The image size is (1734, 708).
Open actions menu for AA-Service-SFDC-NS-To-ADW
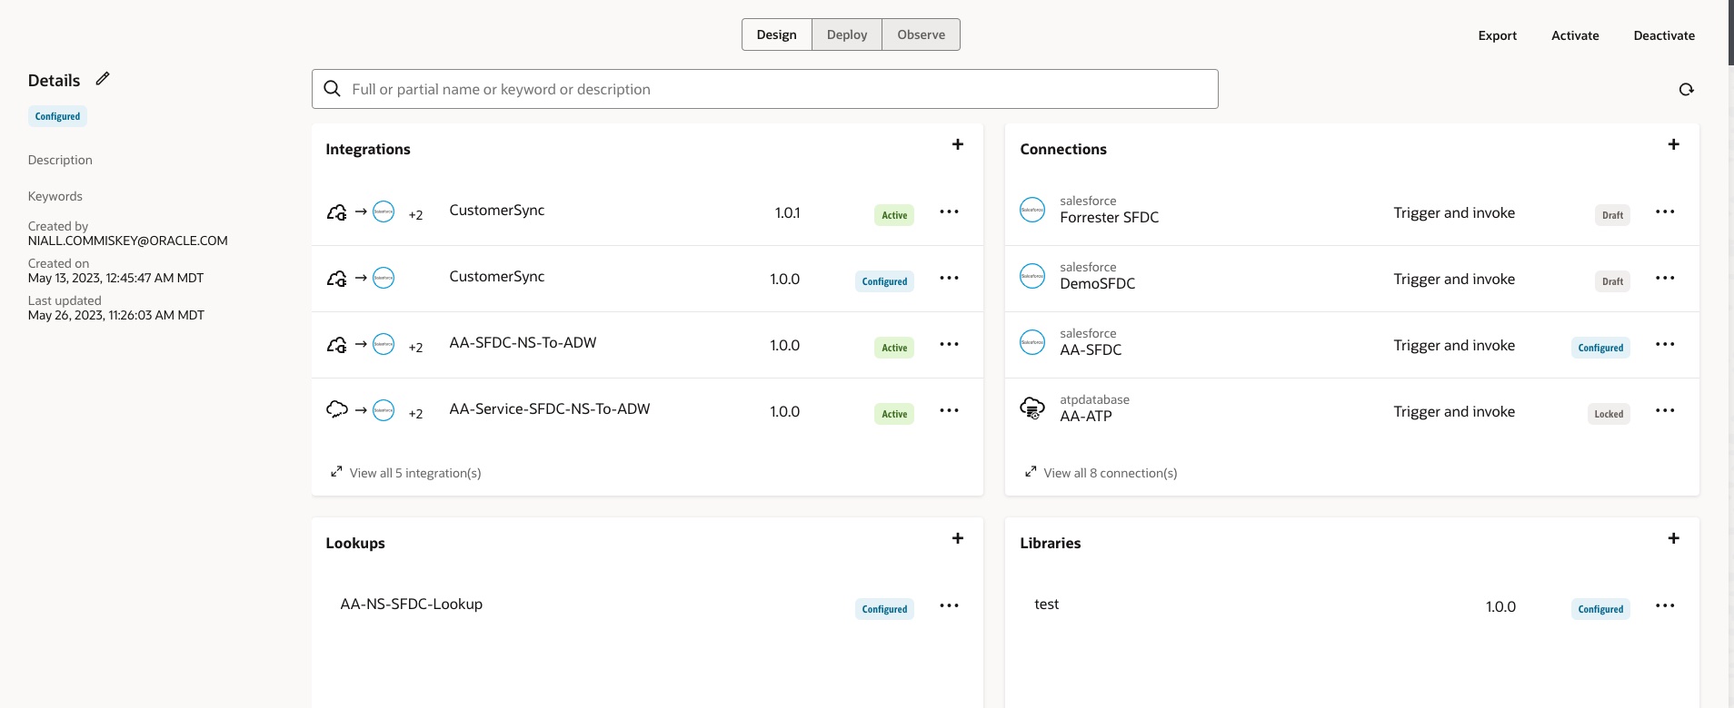(x=950, y=410)
